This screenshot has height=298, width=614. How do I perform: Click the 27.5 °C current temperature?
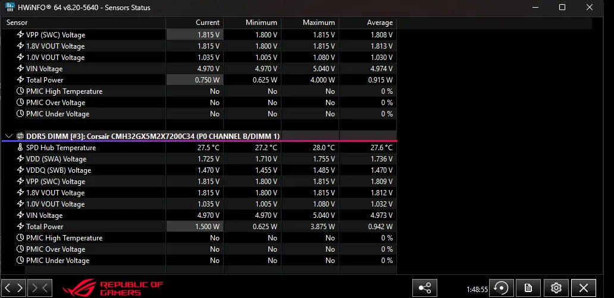(208, 148)
